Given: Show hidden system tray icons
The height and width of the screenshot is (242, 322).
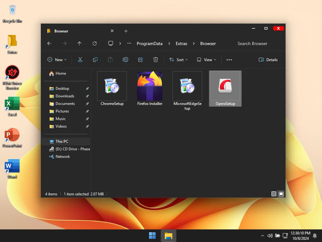Looking at the screenshot, I should pos(263,236).
